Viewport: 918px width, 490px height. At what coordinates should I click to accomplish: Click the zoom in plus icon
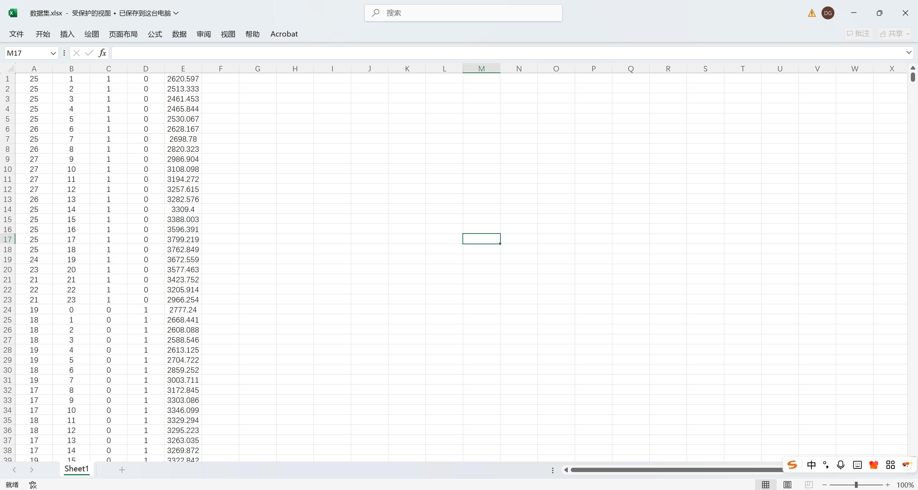coord(888,485)
